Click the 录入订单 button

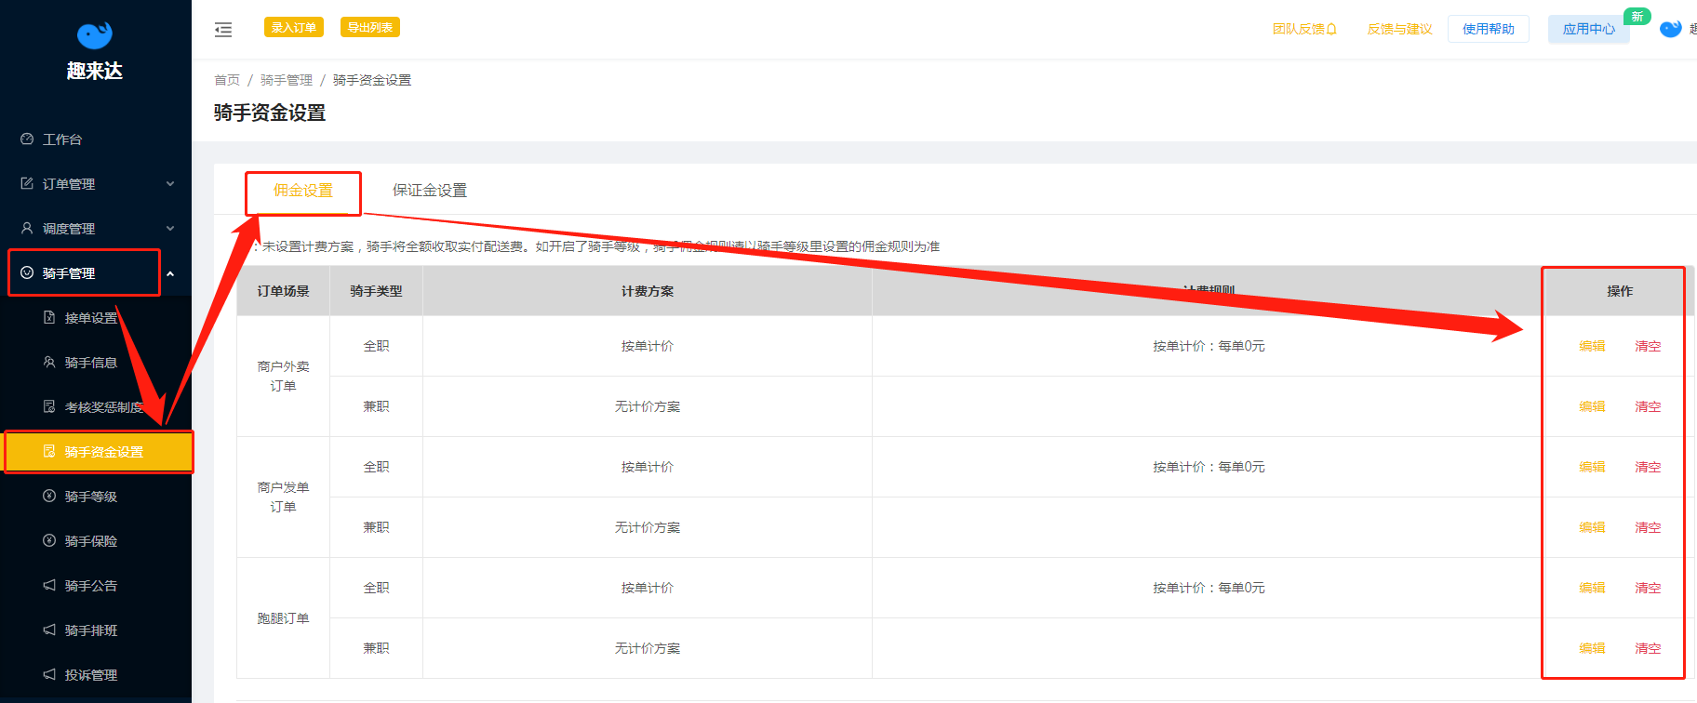click(294, 28)
